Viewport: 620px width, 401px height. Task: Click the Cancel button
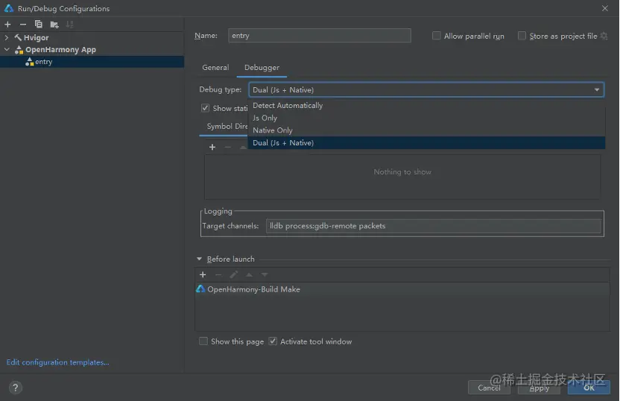pyautogui.click(x=489, y=388)
